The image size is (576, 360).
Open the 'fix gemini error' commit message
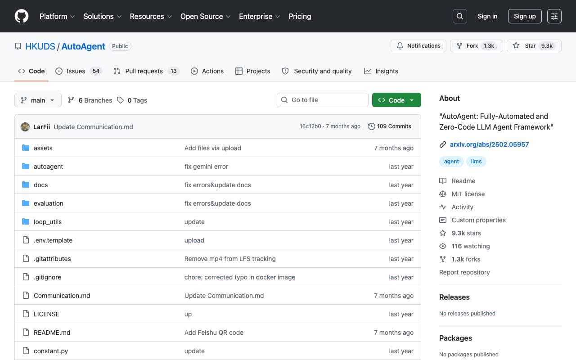pos(206,166)
